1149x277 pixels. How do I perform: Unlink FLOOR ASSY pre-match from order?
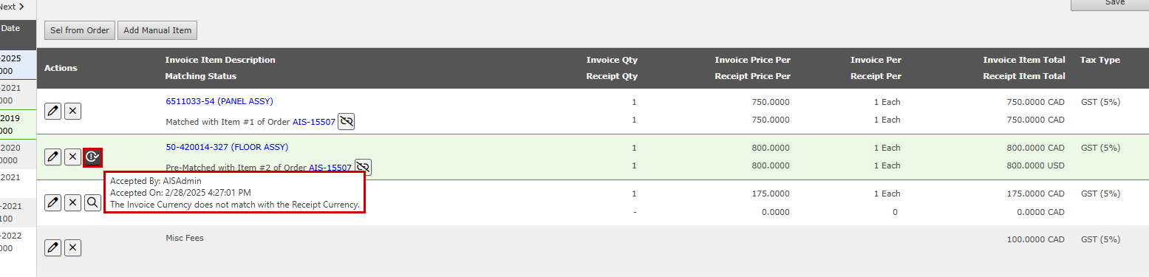363,167
